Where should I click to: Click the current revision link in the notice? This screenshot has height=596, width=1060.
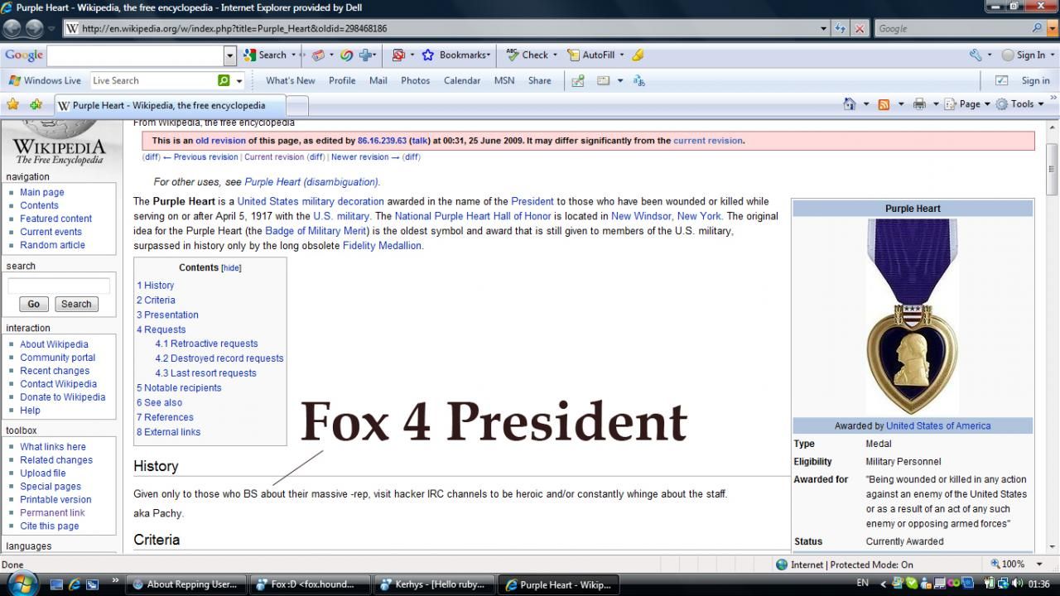pyautogui.click(x=708, y=141)
